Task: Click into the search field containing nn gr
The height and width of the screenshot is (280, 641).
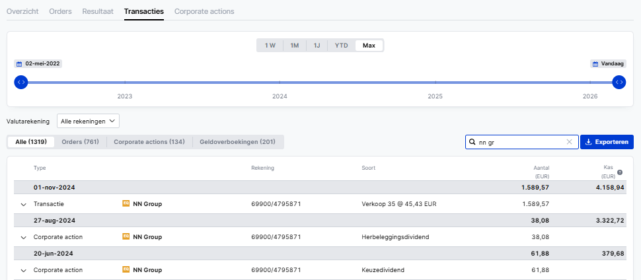Action: (519, 142)
